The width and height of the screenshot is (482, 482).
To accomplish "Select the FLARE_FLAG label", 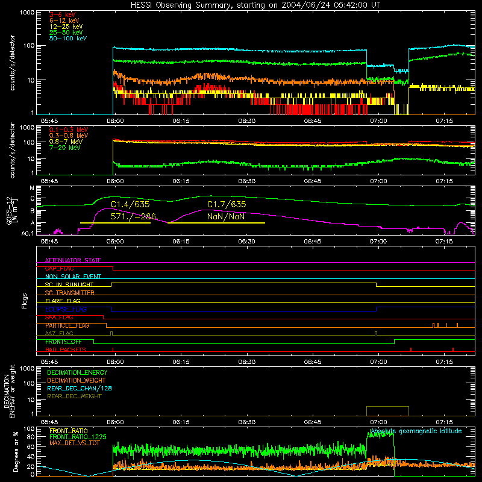I will click(63, 301).
